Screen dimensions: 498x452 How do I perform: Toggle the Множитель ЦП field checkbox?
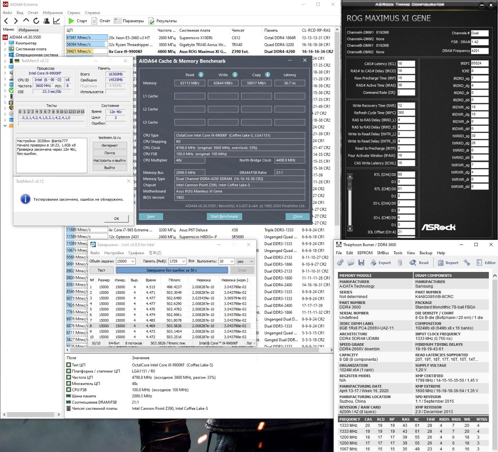69,383
